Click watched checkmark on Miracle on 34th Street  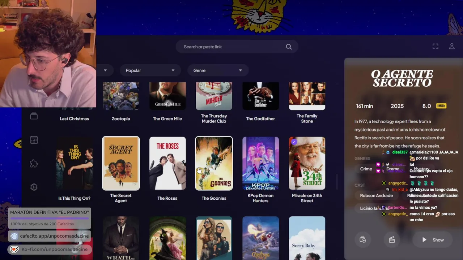tap(294, 142)
